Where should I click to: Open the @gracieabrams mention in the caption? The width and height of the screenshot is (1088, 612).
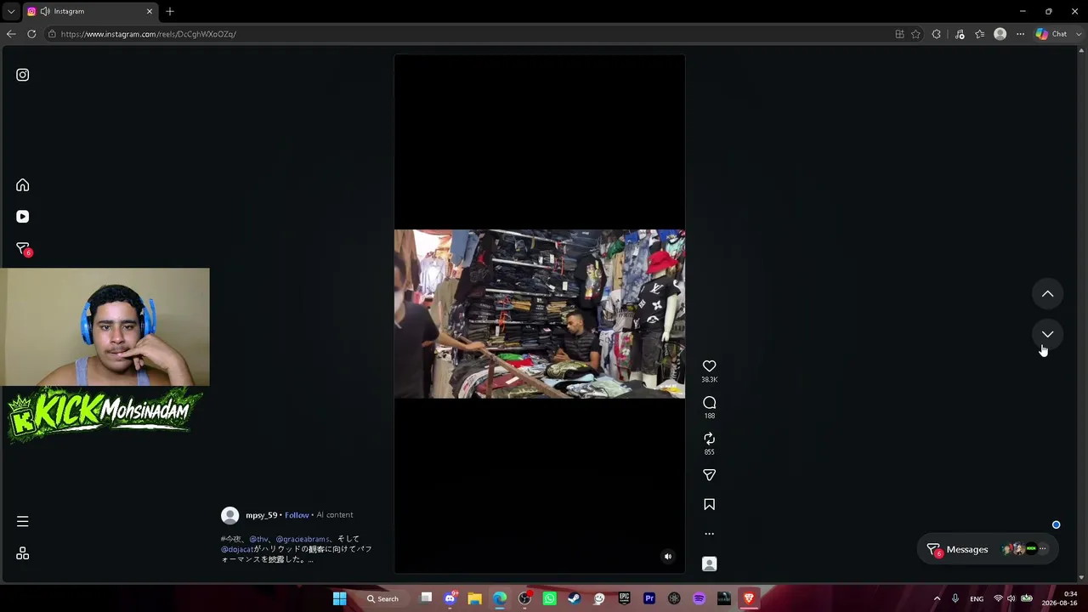tap(303, 539)
